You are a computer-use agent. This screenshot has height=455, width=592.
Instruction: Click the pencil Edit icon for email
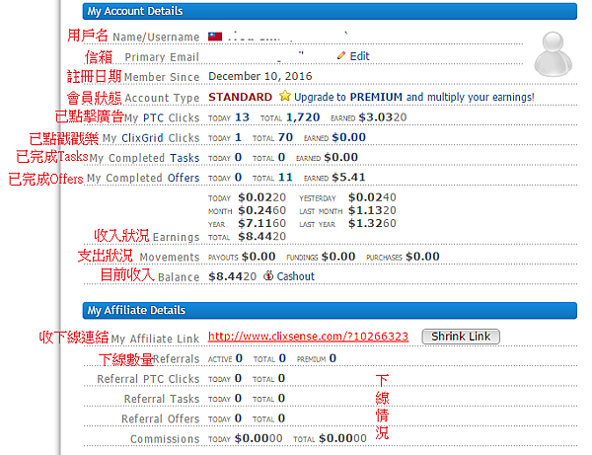pyautogui.click(x=341, y=56)
